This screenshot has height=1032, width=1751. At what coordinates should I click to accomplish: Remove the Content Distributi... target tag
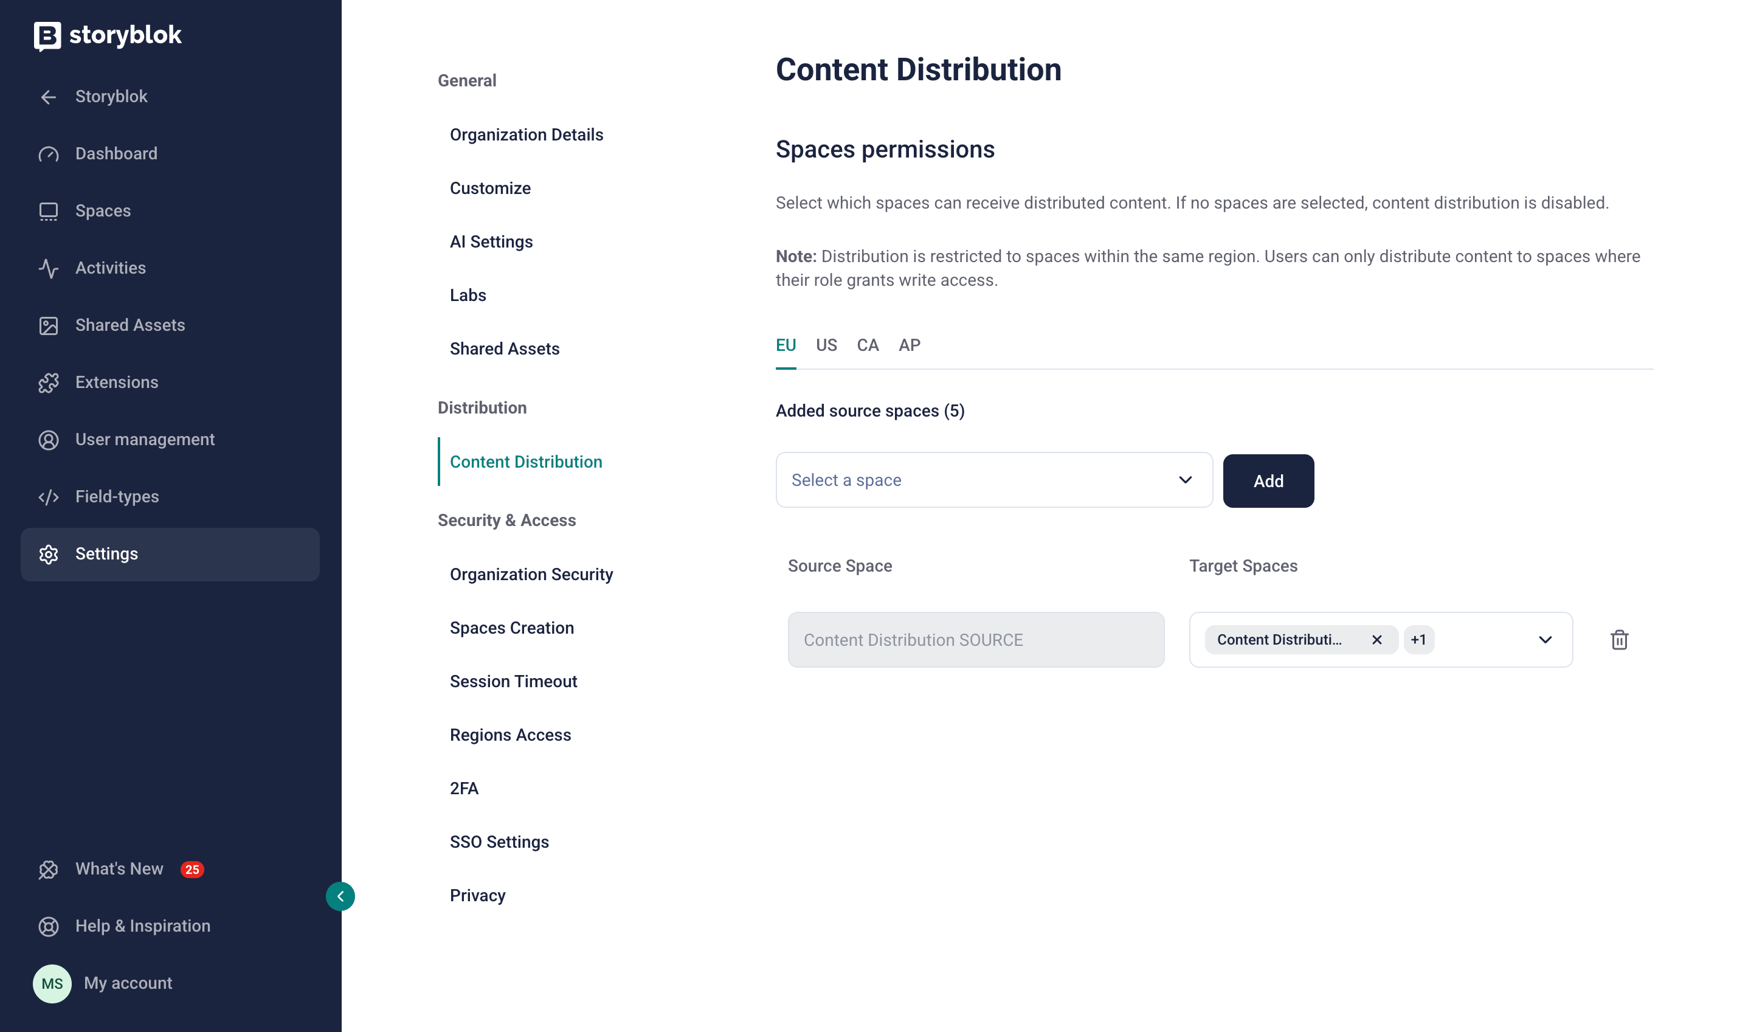coord(1376,640)
